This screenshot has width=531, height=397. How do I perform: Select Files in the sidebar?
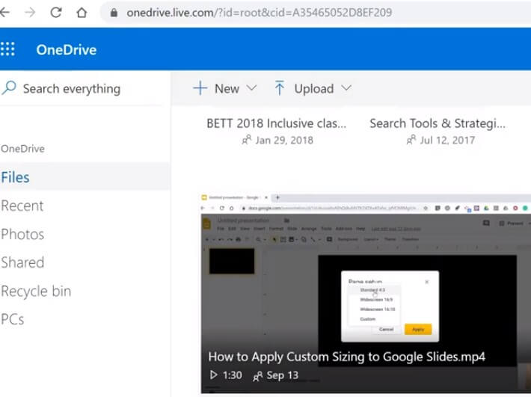(x=85, y=177)
